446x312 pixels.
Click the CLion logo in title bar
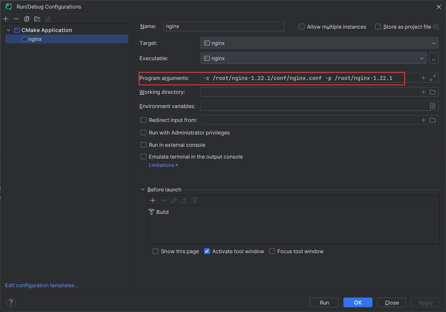pyautogui.click(x=9, y=6)
